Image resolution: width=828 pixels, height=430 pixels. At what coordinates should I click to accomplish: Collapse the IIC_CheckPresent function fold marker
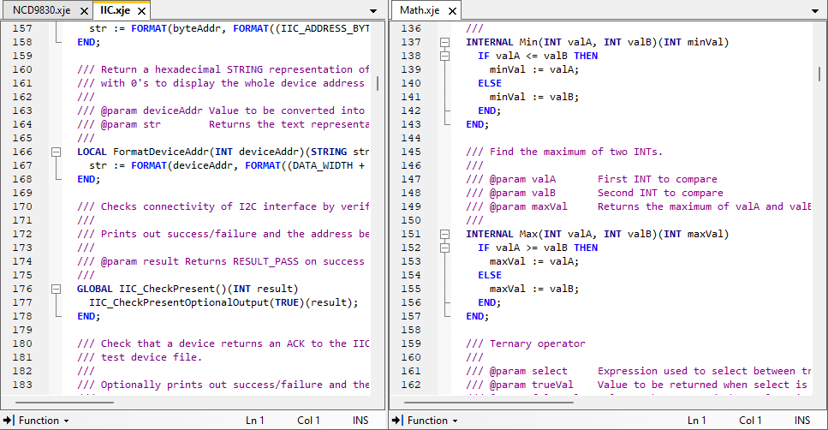point(57,289)
